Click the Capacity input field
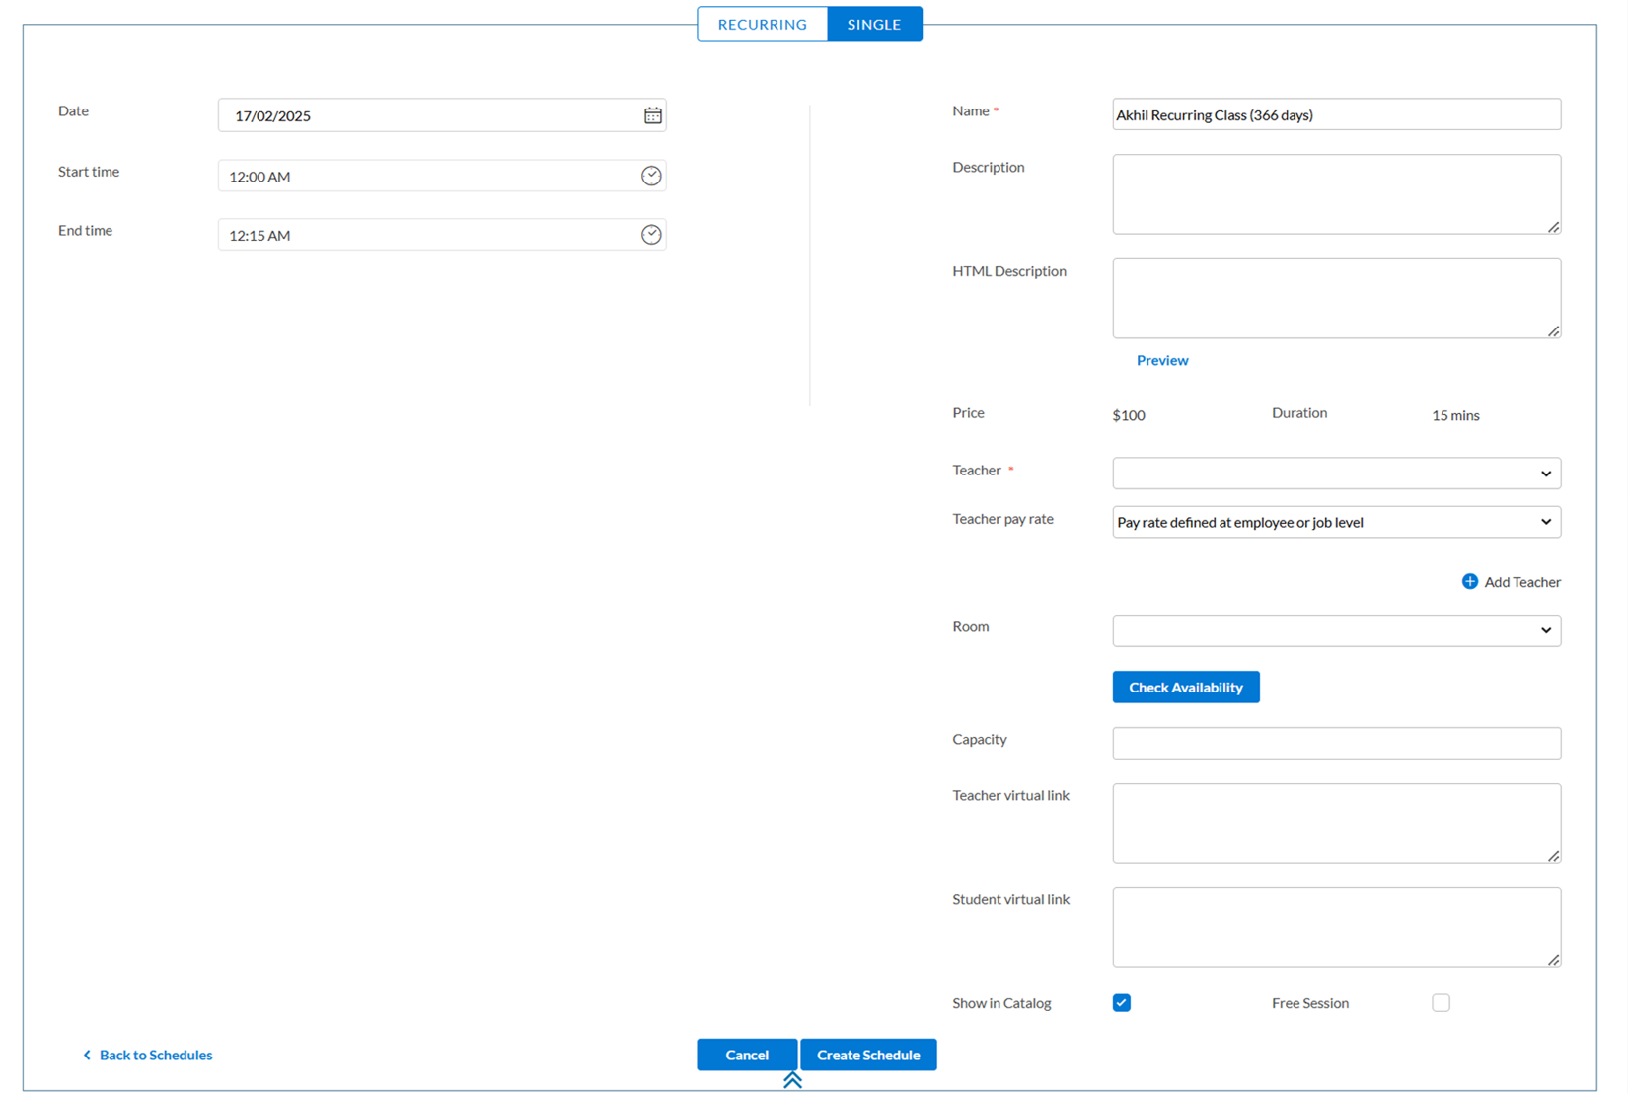Viewport: 1628px width, 1093px height. click(1336, 743)
